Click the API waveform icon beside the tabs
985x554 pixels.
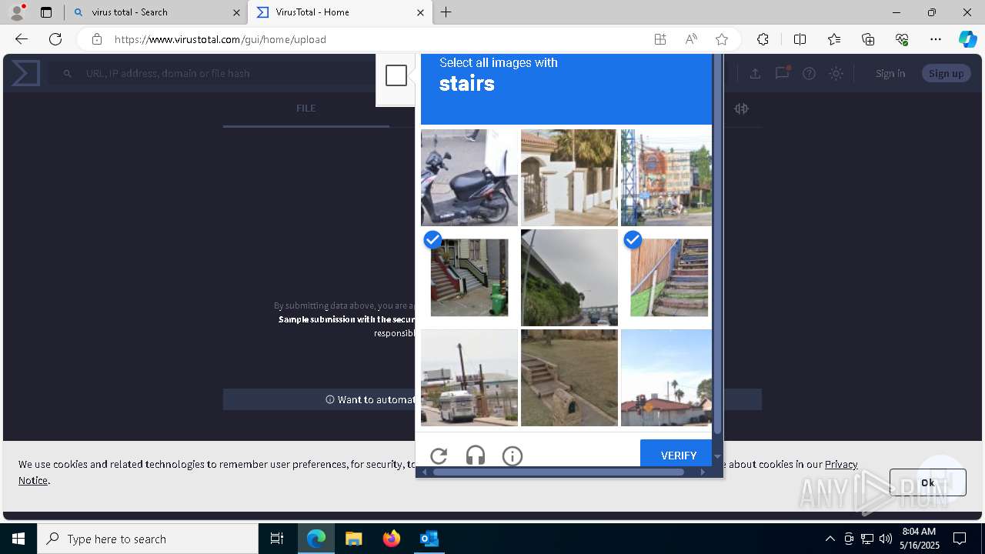point(742,108)
